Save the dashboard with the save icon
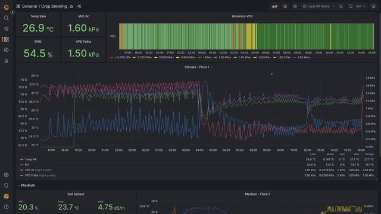Screen dimensions: 381x214 (x=285, y=7)
